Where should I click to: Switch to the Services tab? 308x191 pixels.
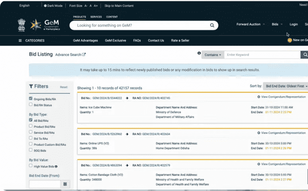pos(96,17)
